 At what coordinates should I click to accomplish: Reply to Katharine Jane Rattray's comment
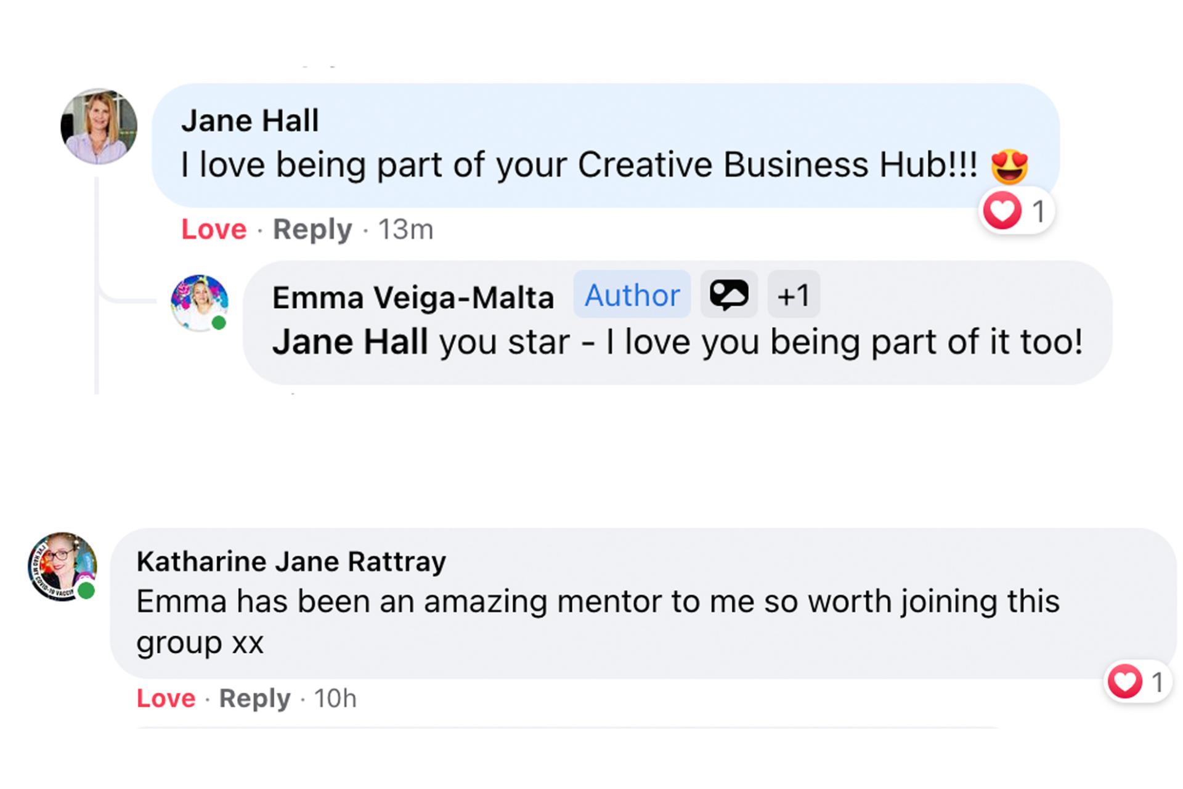click(254, 698)
